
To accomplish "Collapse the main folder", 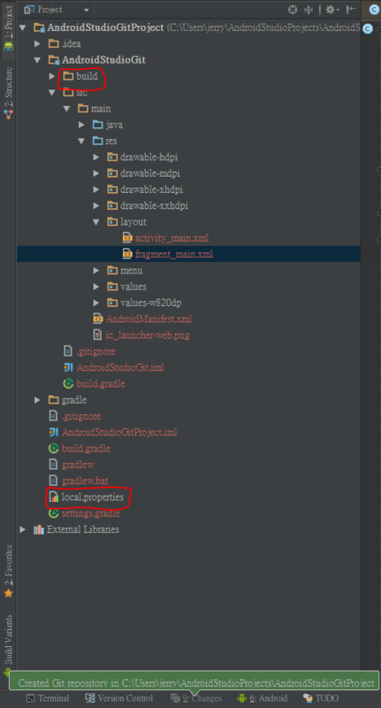I will coord(66,109).
